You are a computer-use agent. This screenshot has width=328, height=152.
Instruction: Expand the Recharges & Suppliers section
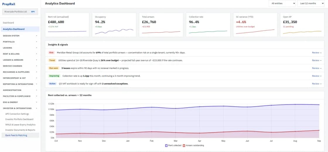[20, 72]
